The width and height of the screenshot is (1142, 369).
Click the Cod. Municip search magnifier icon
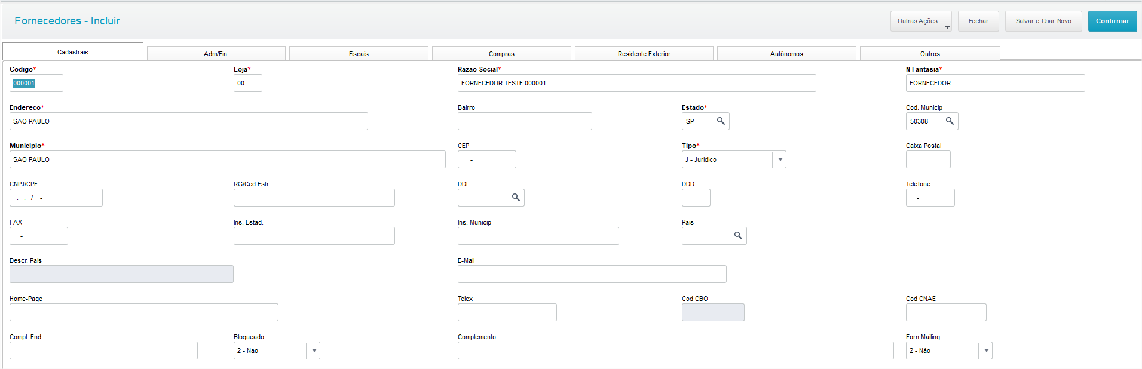[950, 121]
